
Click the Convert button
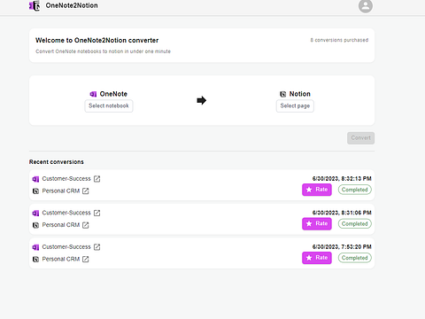click(x=360, y=138)
